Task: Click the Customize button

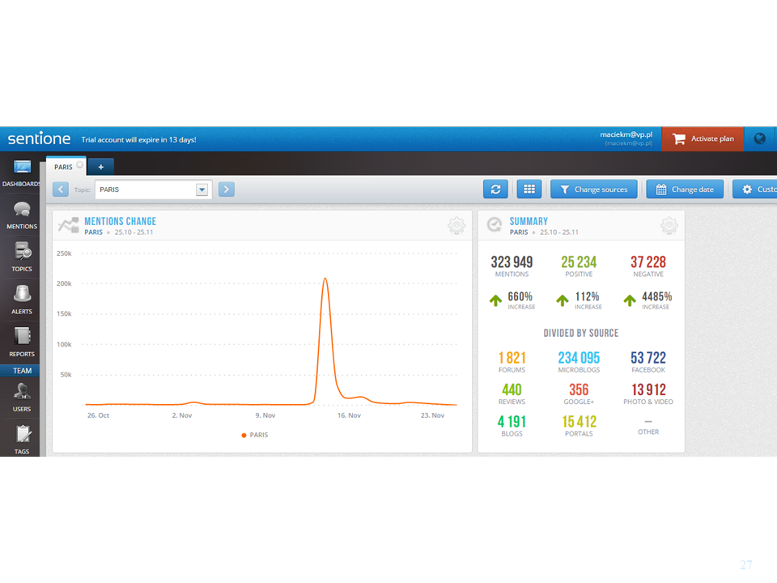Action: click(x=756, y=189)
